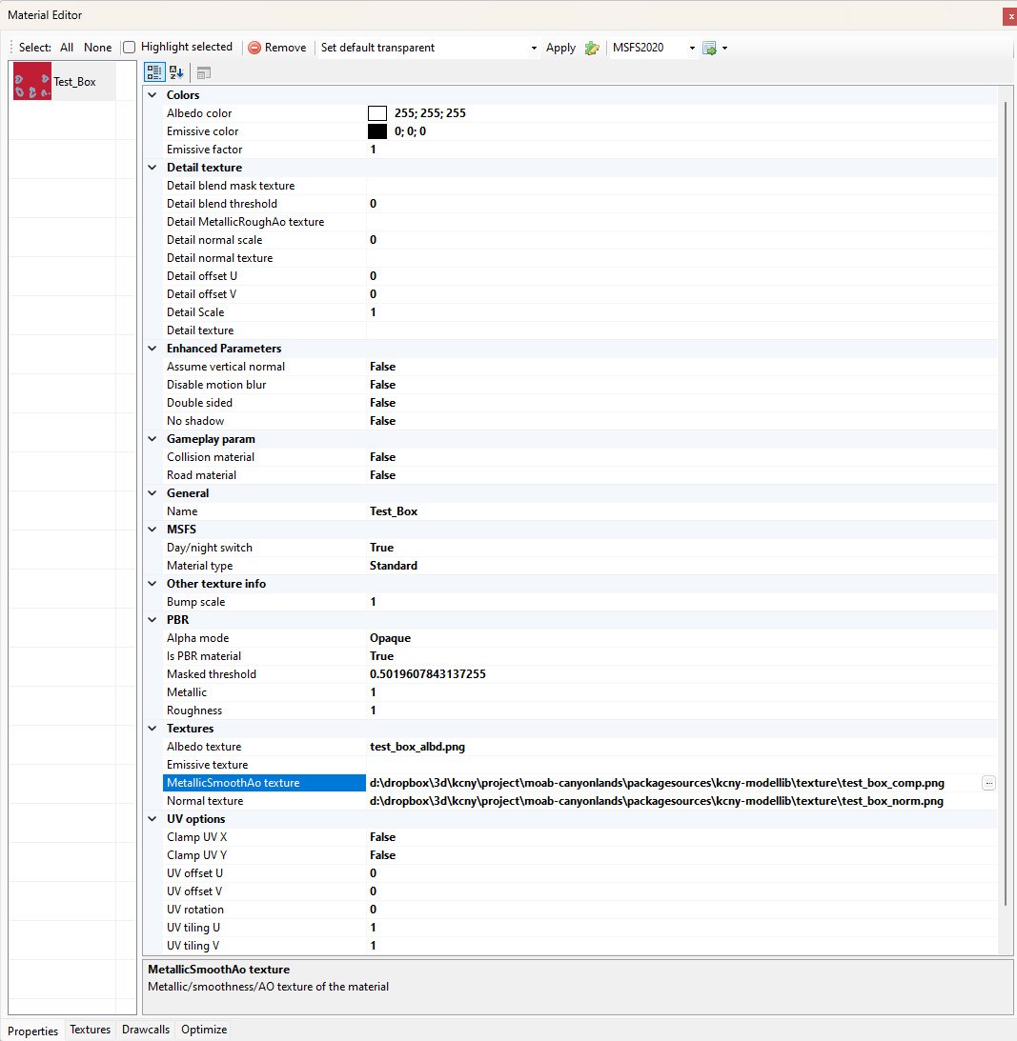This screenshot has height=1041, width=1017.
Task: Click the Property Pages icon
Action: 203,72
